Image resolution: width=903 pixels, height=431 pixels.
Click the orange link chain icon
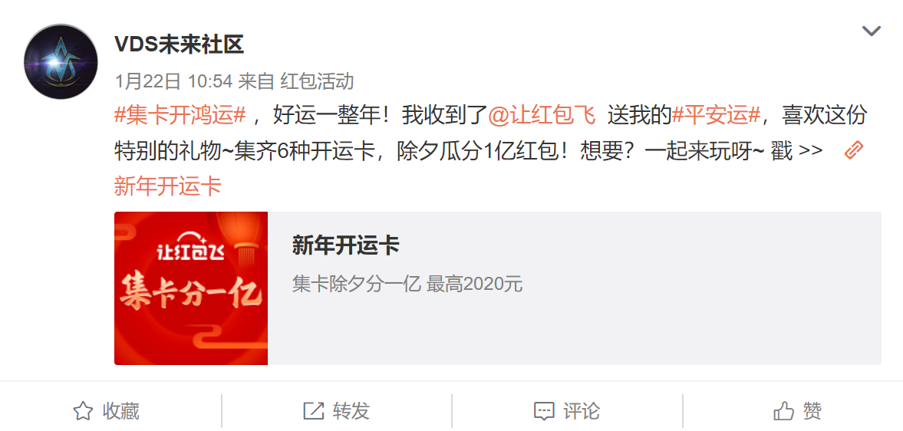coord(853,151)
